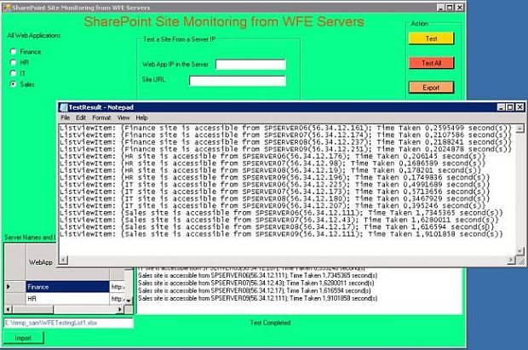Viewport: 528px width, 350px height.
Task: Open Notepad Edit menu
Action: coord(81,118)
